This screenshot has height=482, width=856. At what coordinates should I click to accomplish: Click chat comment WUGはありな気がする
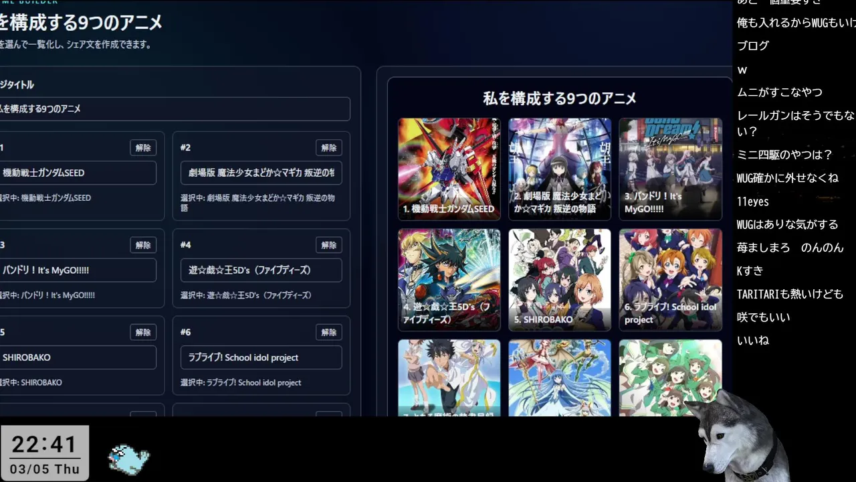pos(788,225)
